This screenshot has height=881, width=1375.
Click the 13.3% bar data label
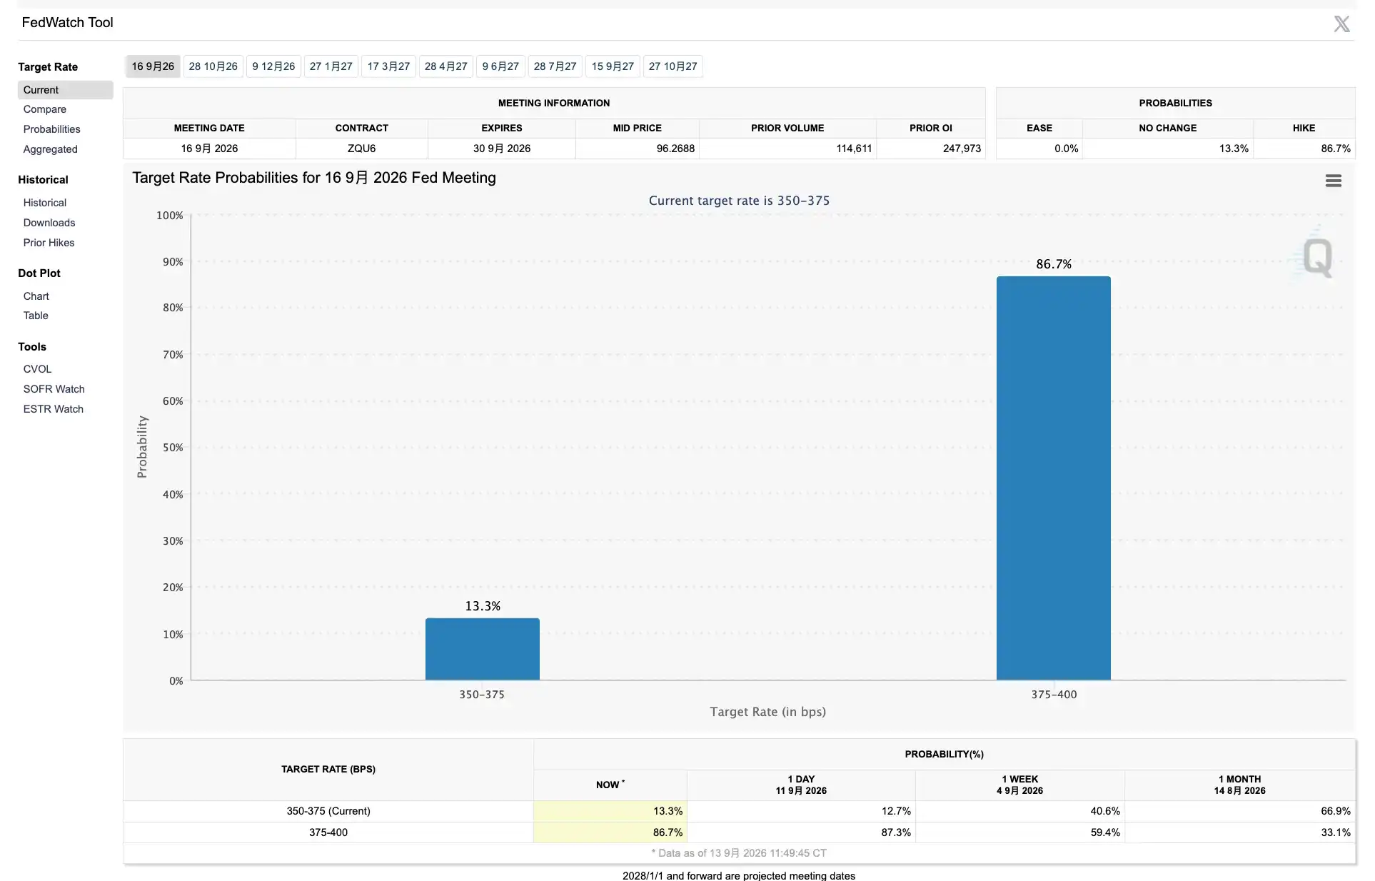pyautogui.click(x=483, y=606)
